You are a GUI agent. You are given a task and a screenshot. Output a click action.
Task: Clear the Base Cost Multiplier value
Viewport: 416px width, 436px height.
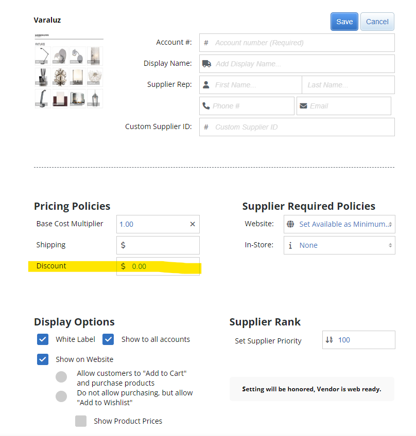click(x=193, y=224)
